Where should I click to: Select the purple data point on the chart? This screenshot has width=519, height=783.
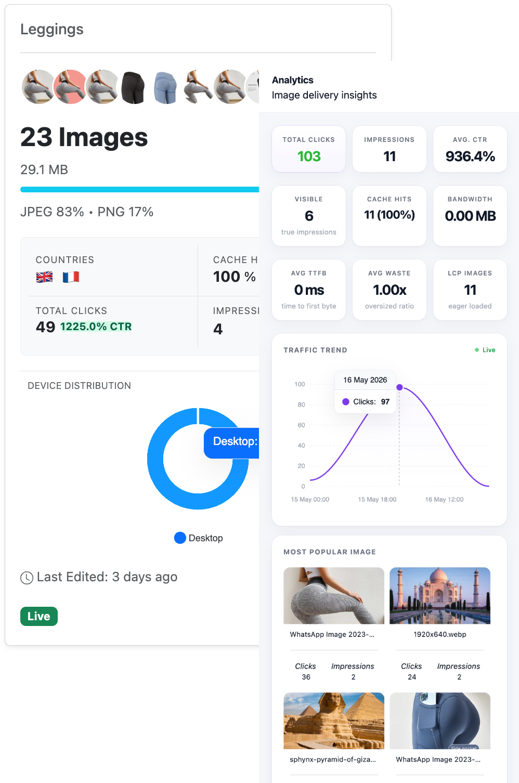click(399, 387)
